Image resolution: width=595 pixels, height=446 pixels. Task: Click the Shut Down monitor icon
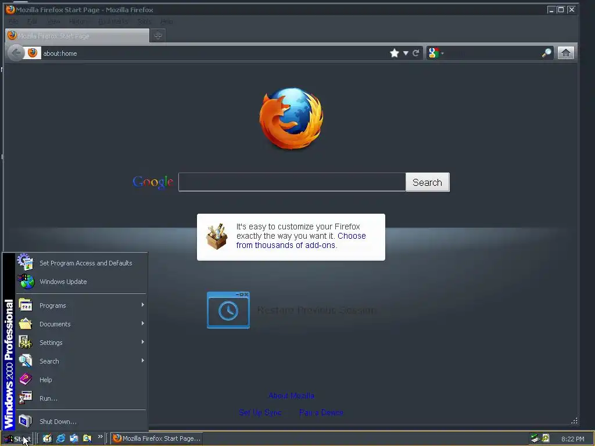point(26,421)
